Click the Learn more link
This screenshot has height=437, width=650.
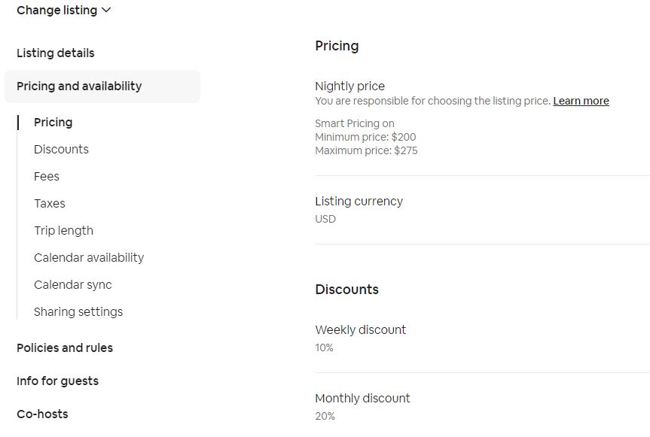(x=581, y=102)
